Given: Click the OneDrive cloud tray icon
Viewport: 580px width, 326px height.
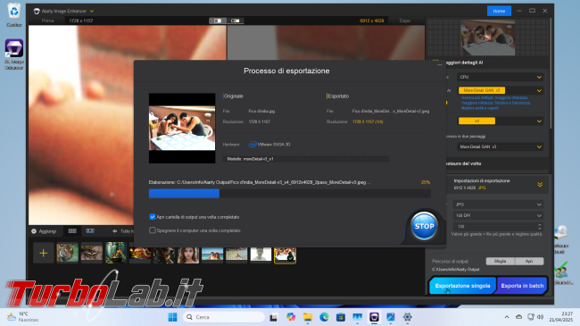Looking at the screenshot, I should click(x=518, y=317).
